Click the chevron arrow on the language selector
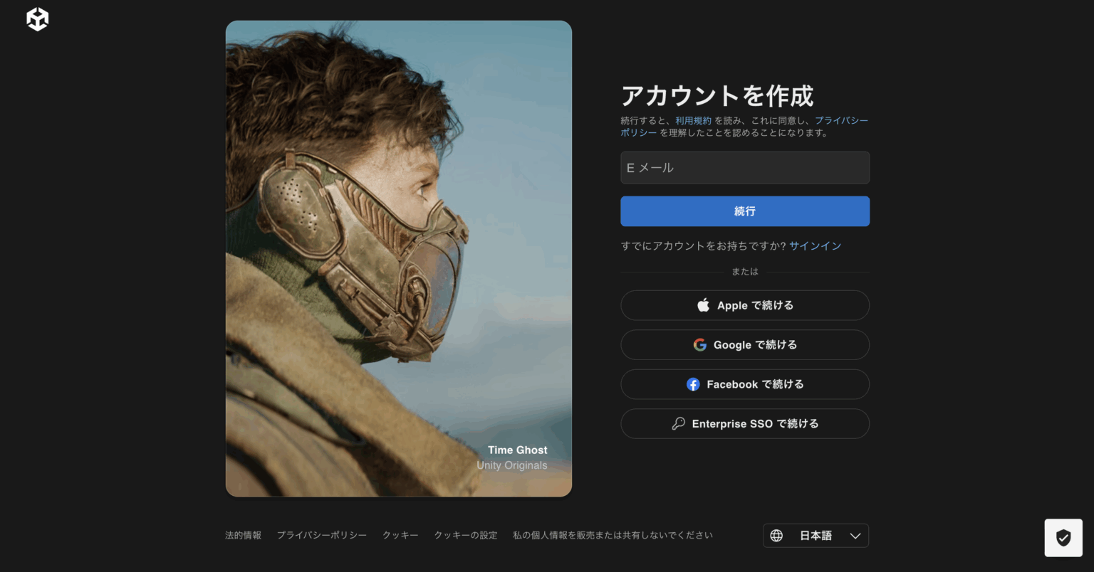The image size is (1094, 572). 854,536
